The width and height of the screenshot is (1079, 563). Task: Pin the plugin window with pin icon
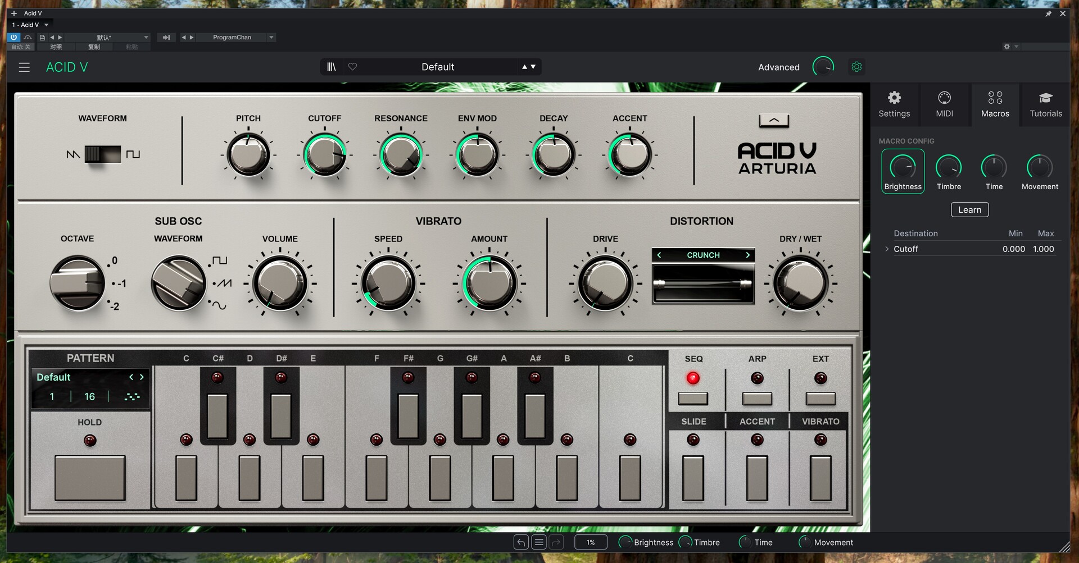pos(1048,13)
